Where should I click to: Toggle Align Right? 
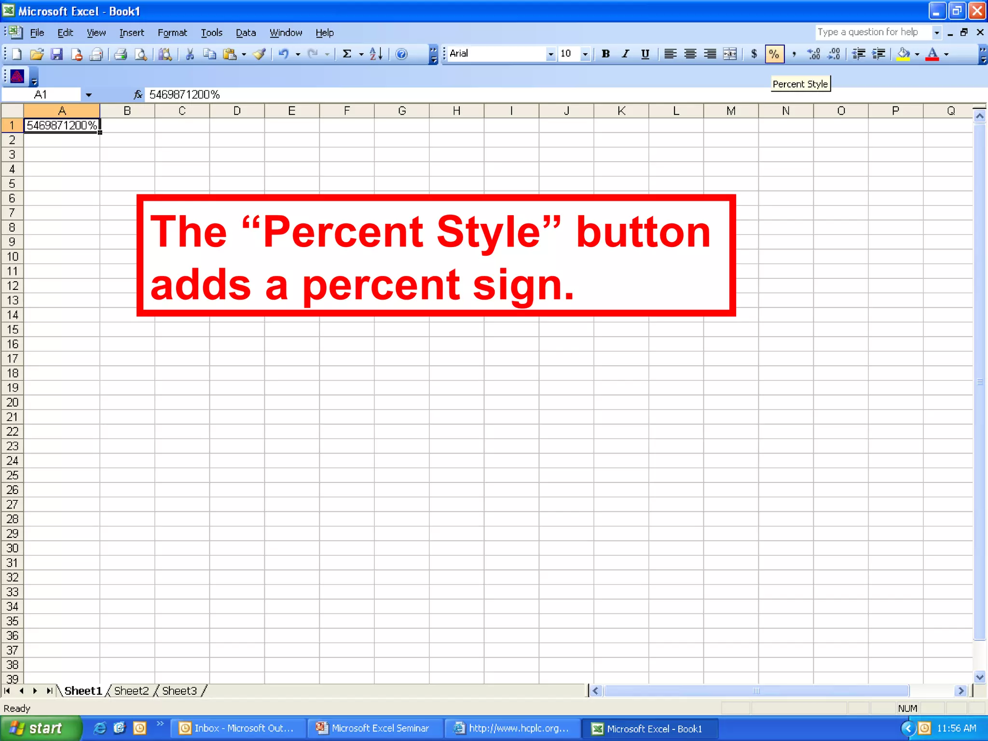click(x=710, y=54)
